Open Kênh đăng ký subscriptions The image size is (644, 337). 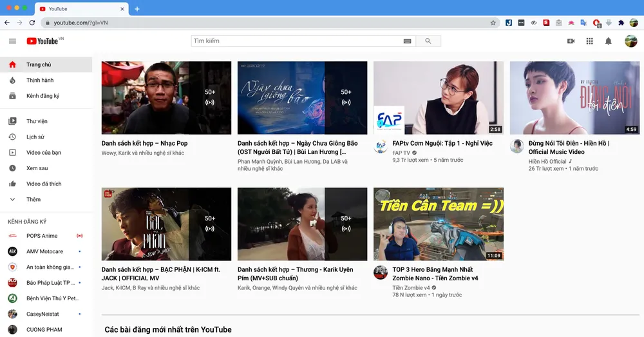(x=46, y=96)
